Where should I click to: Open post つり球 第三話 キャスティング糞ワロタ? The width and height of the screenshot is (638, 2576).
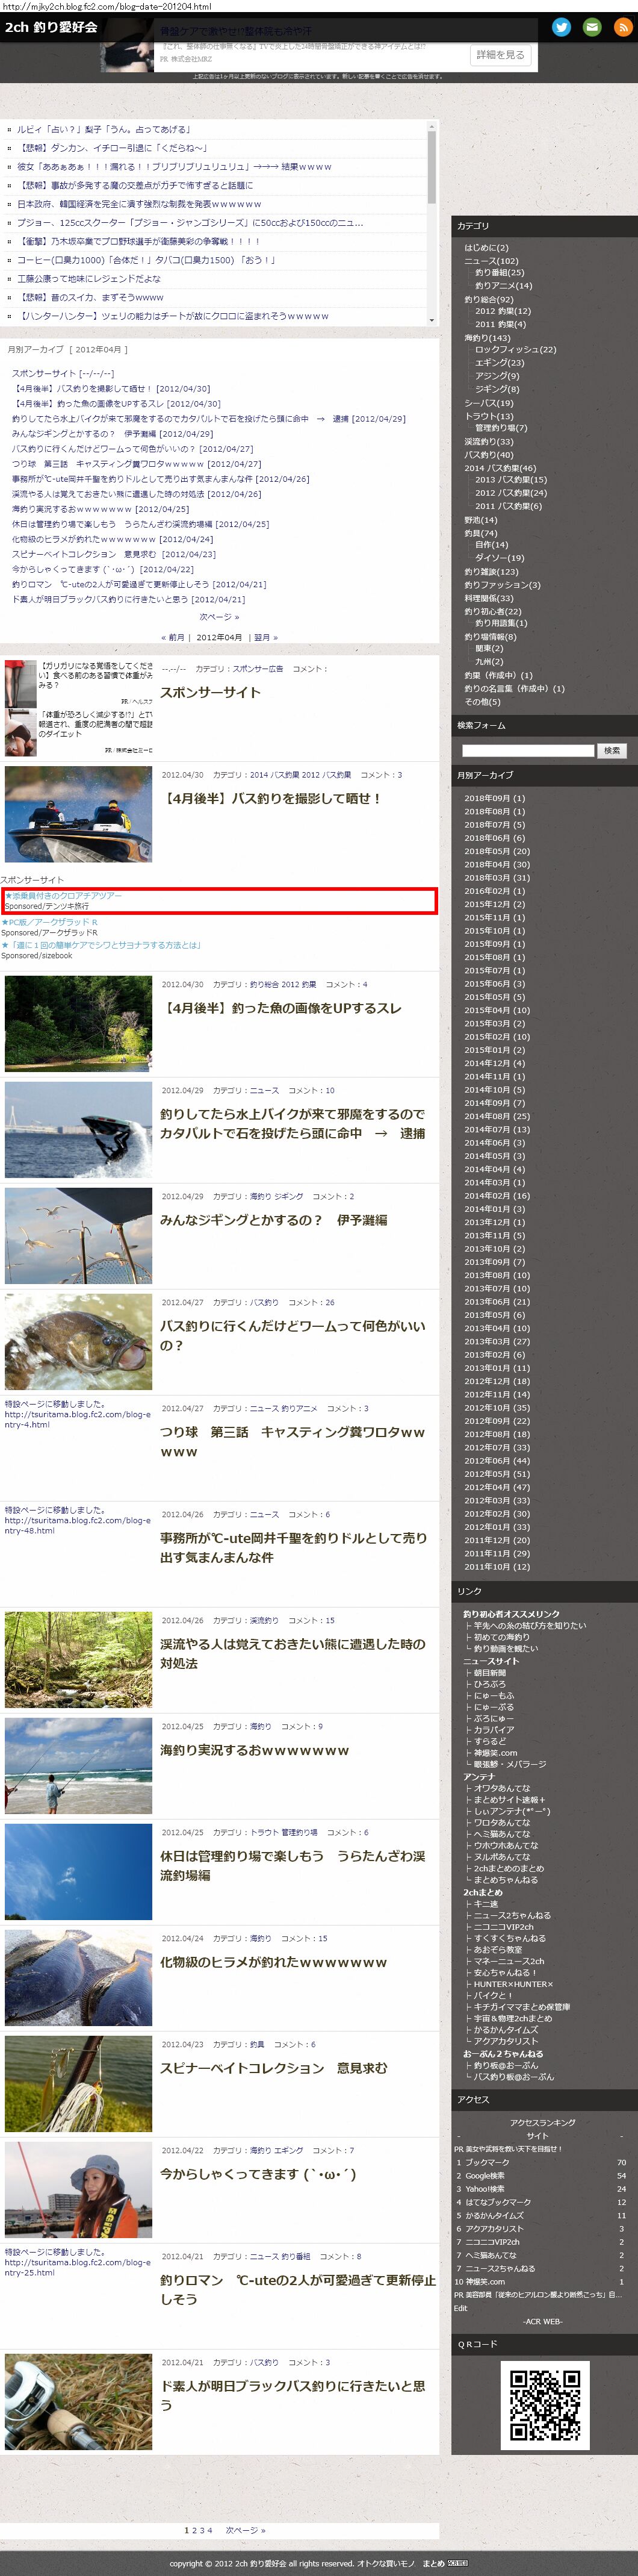tap(293, 1442)
